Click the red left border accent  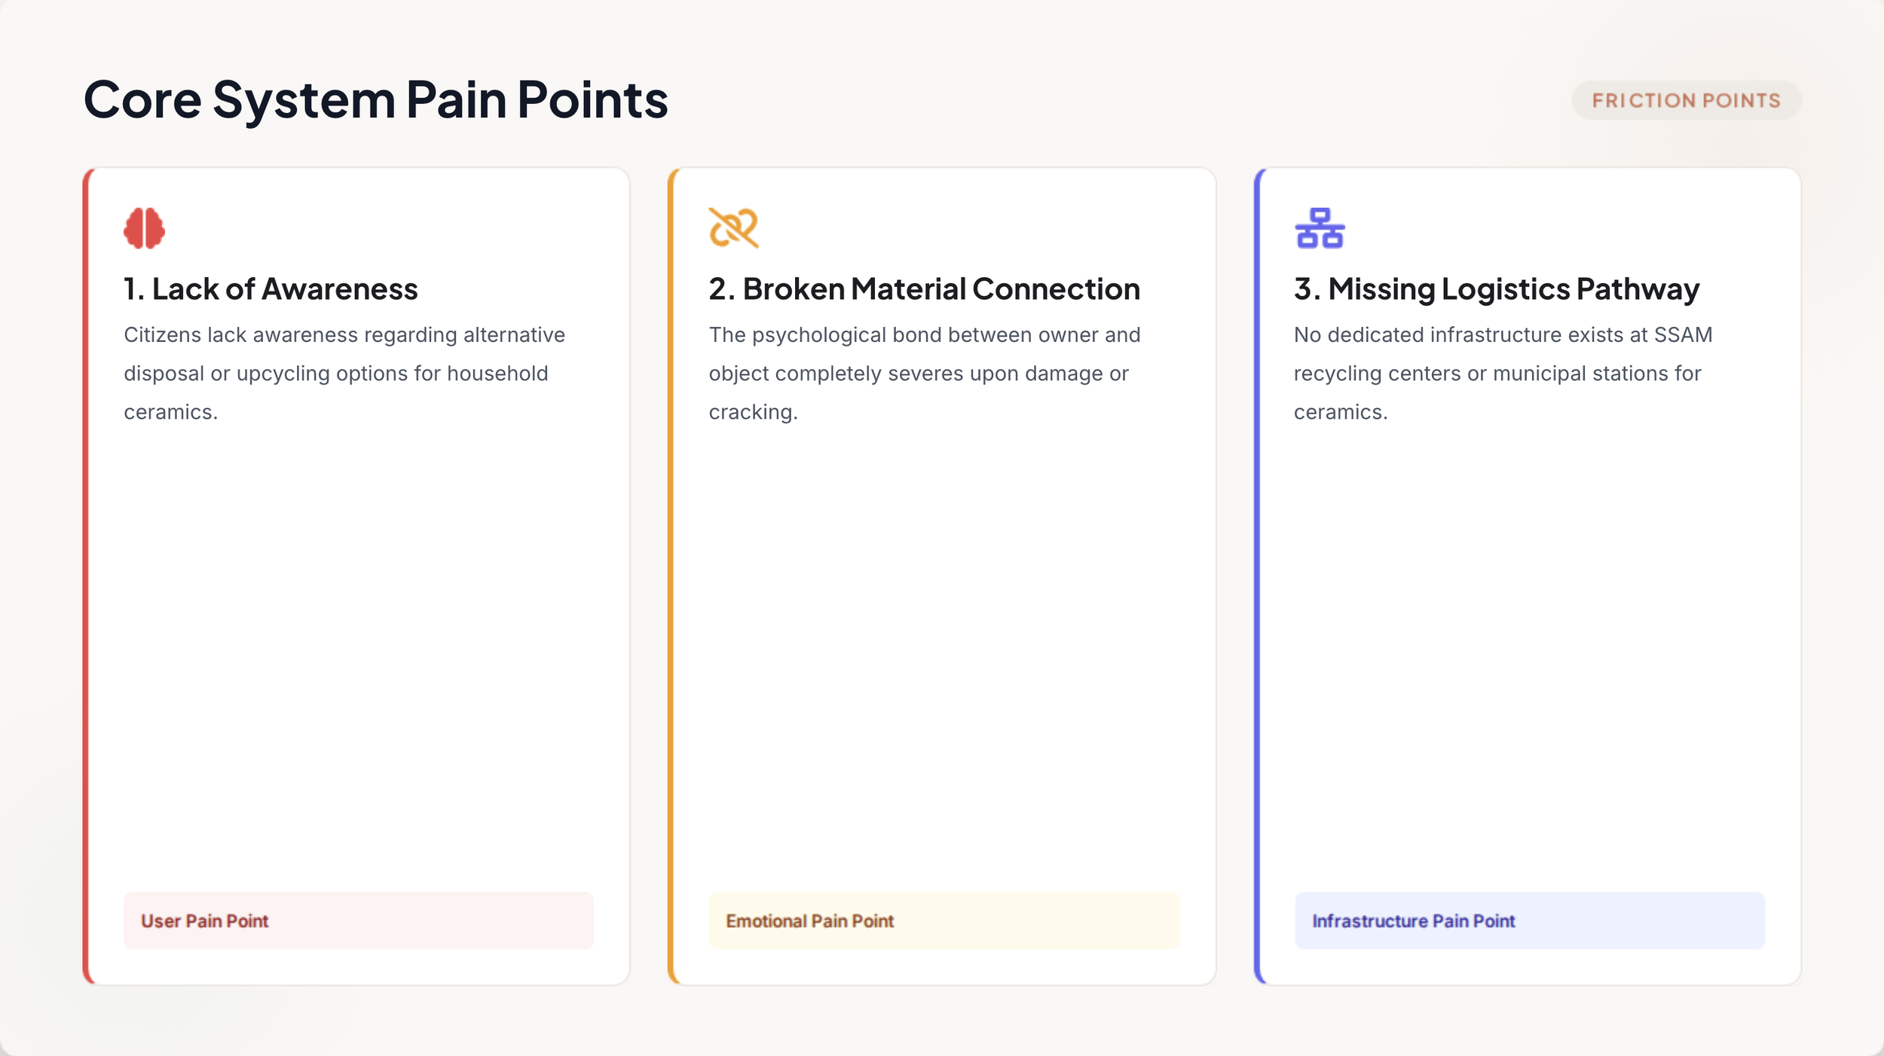86,576
